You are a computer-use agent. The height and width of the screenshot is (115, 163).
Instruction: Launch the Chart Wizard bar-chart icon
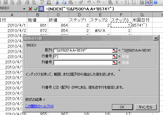[142, 2]
